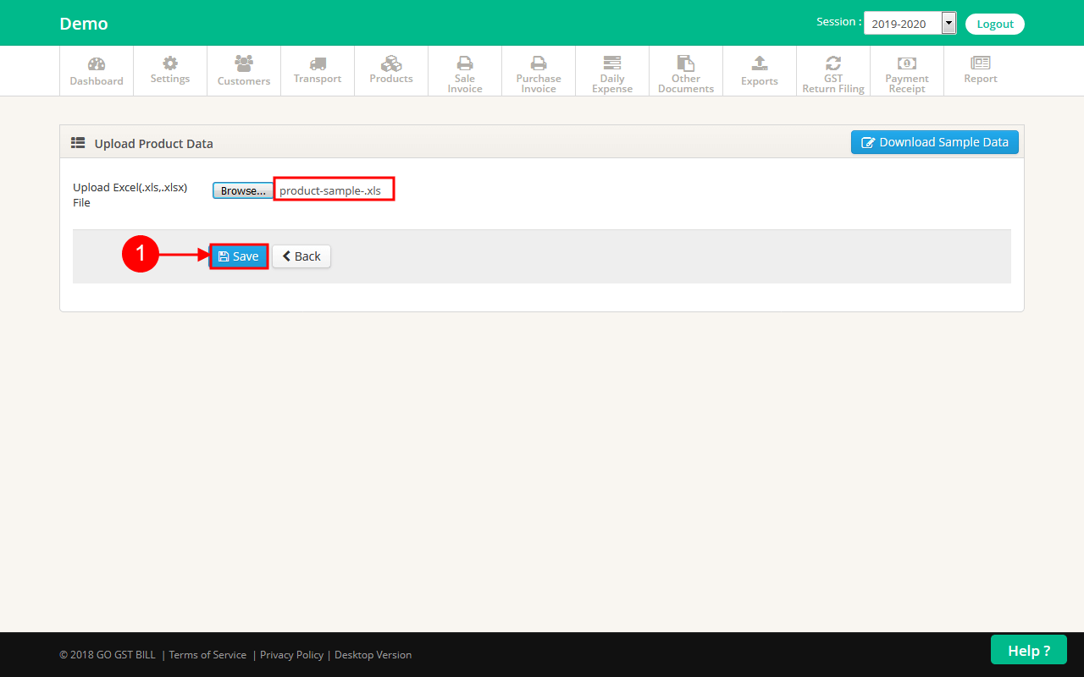Image resolution: width=1084 pixels, height=677 pixels.
Task: Open Other Documents icon
Action: [x=686, y=63]
